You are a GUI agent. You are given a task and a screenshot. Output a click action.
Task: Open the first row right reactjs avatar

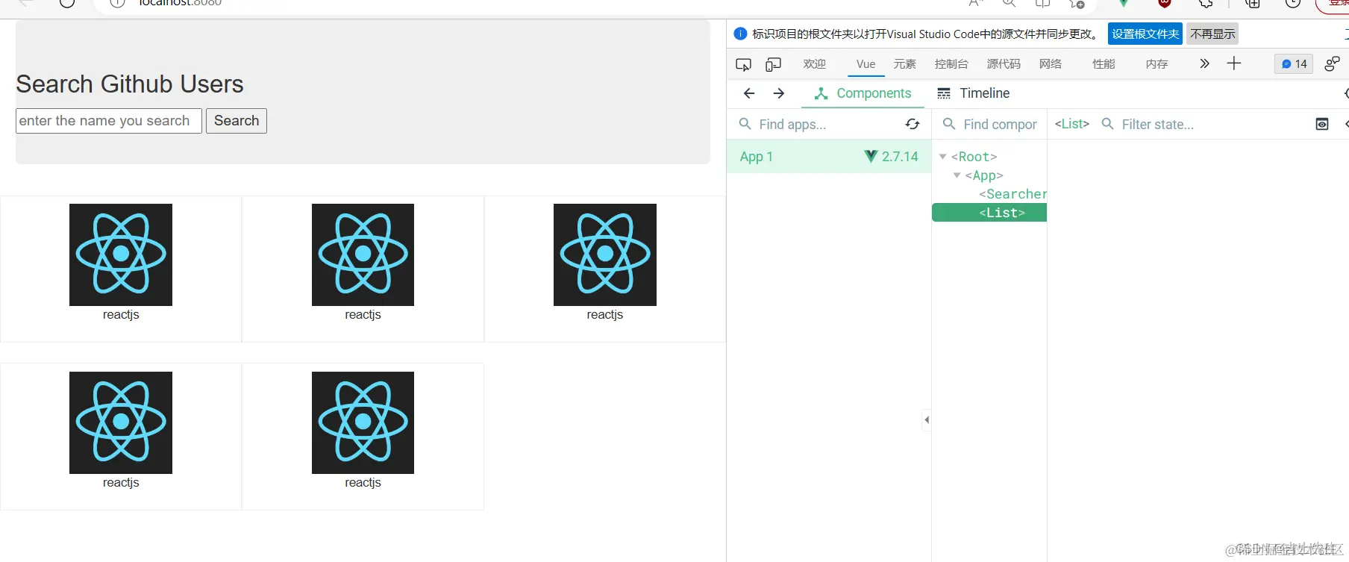[x=605, y=255]
